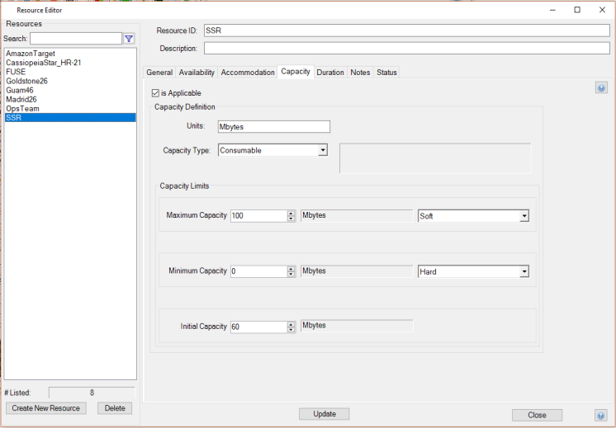The width and height of the screenshot is (616, 428).
Task: Click the help icon beside the tabs
Action: click(x=601, y=88)
